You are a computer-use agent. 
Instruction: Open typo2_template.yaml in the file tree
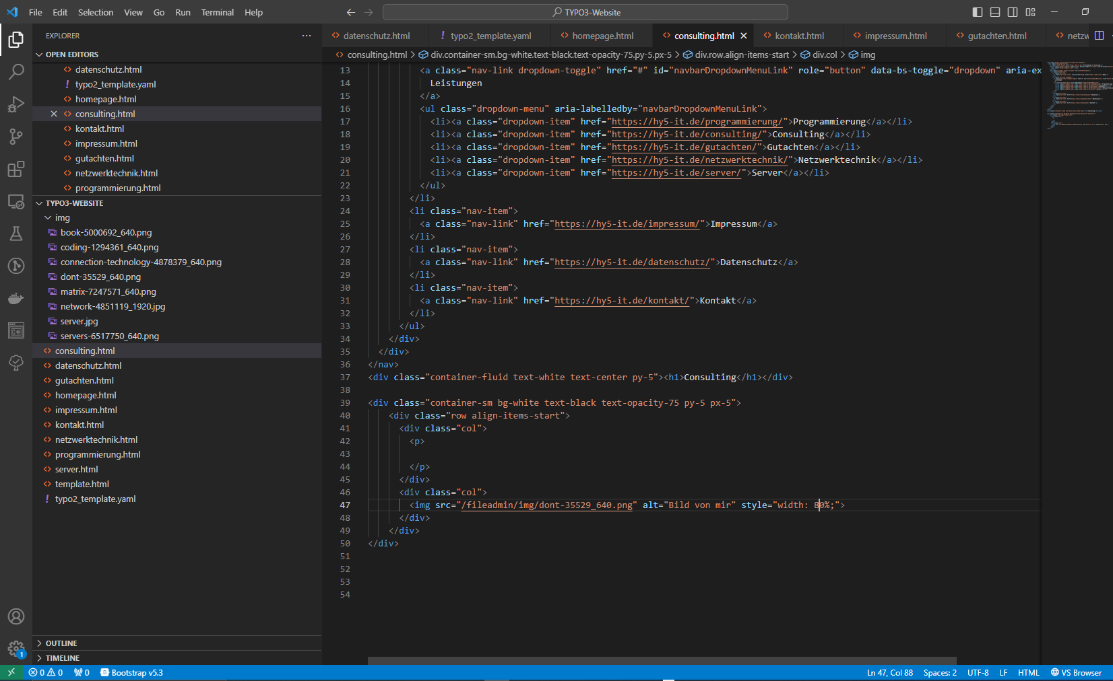pyautogui.click(x=95, y=499)
